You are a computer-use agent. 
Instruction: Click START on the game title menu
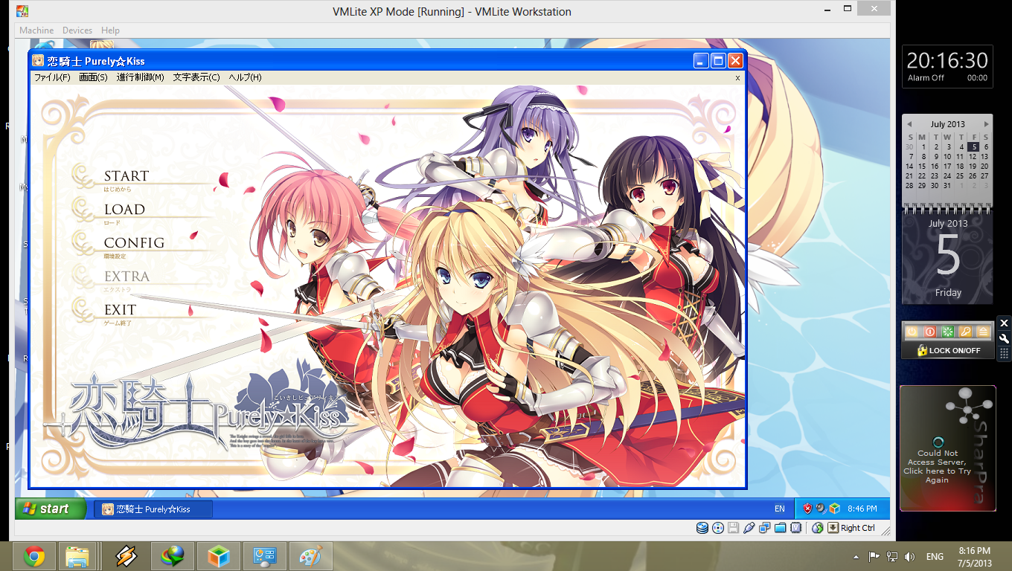tap(126, 176)
